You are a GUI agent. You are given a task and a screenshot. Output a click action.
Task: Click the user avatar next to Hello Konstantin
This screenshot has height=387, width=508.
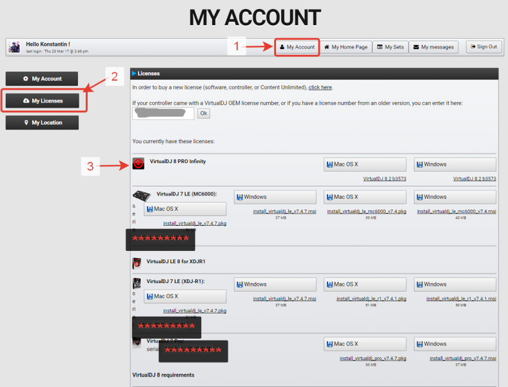pos(14,47)
